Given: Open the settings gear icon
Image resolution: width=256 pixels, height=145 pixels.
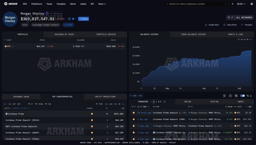Looking at the screenshot, I should click(252, 4).
